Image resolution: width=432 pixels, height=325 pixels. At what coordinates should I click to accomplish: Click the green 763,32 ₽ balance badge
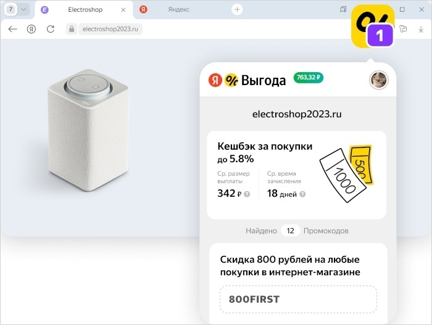tap(309, 77)
